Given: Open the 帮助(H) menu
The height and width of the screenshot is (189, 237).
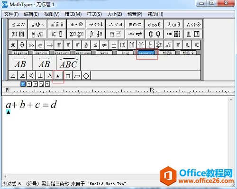Looking at the screenshot, I should pos(155,14).
